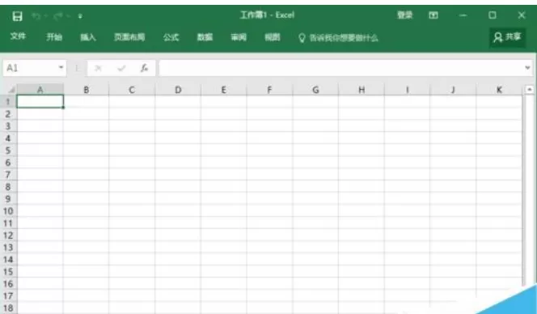Maximize the Excel window
537x314 pixels.
(493, 15)
